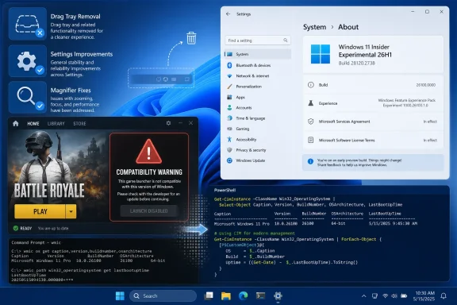457x305 pixels.
Task: Click the Command Prompt - wmic title
Action: click(x=36, y=242)
